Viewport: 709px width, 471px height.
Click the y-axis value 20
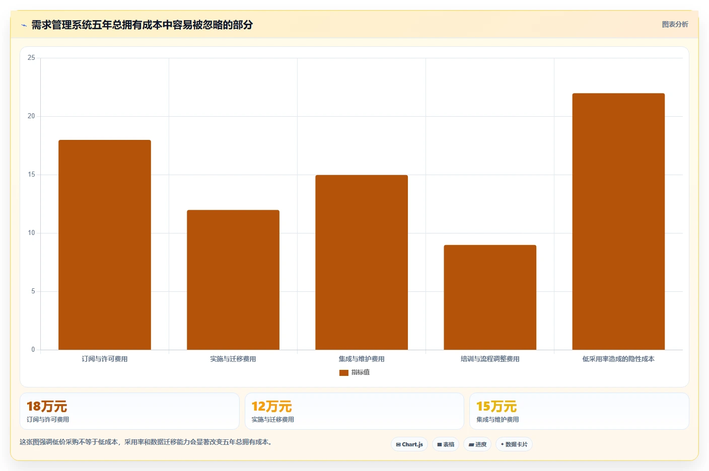[x=31, y=116]
